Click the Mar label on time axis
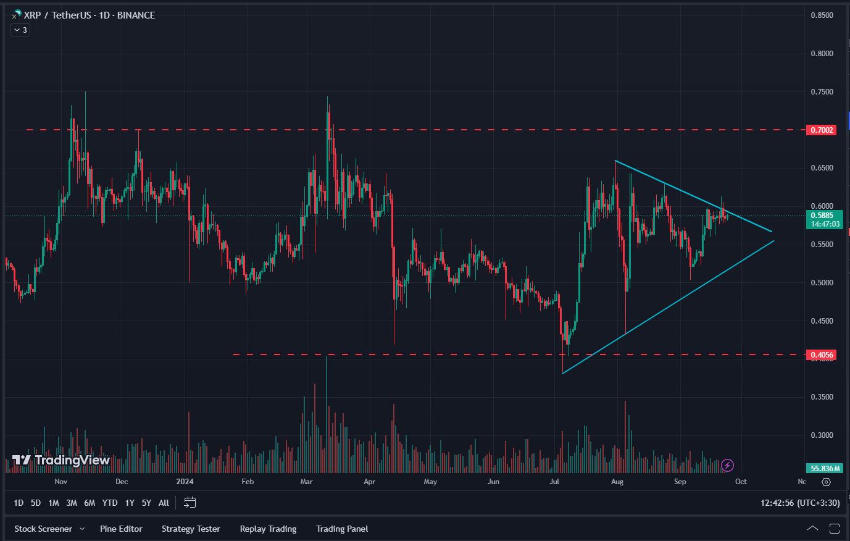The height and width of the screenshot is (541, 850). pos(306,482)
